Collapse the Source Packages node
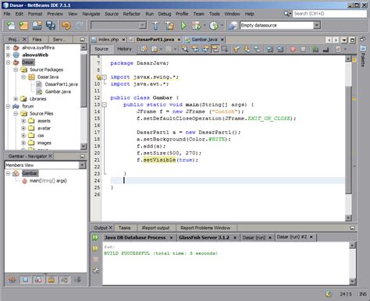 coord(16,69)
